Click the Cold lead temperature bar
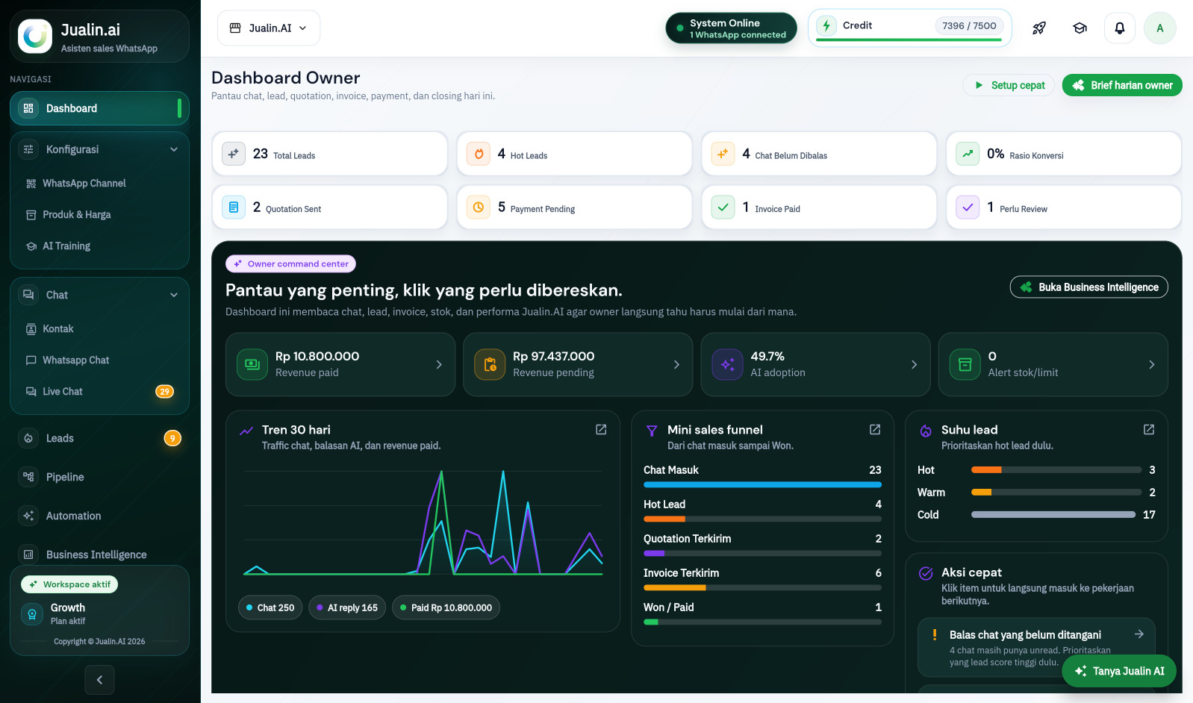This screenshot has width=1193, height=703. pos(1056,515)
